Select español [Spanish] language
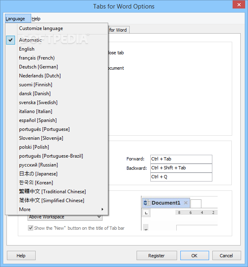 tap(57, 120)
